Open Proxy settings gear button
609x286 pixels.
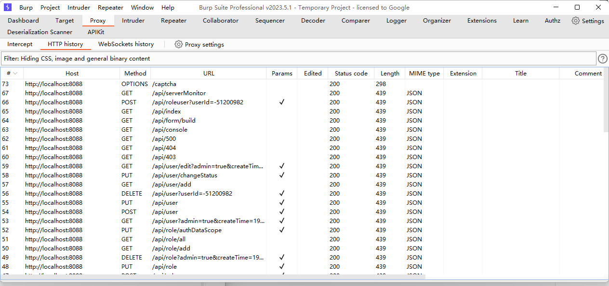pyautogui.click(x=199, y=44)
